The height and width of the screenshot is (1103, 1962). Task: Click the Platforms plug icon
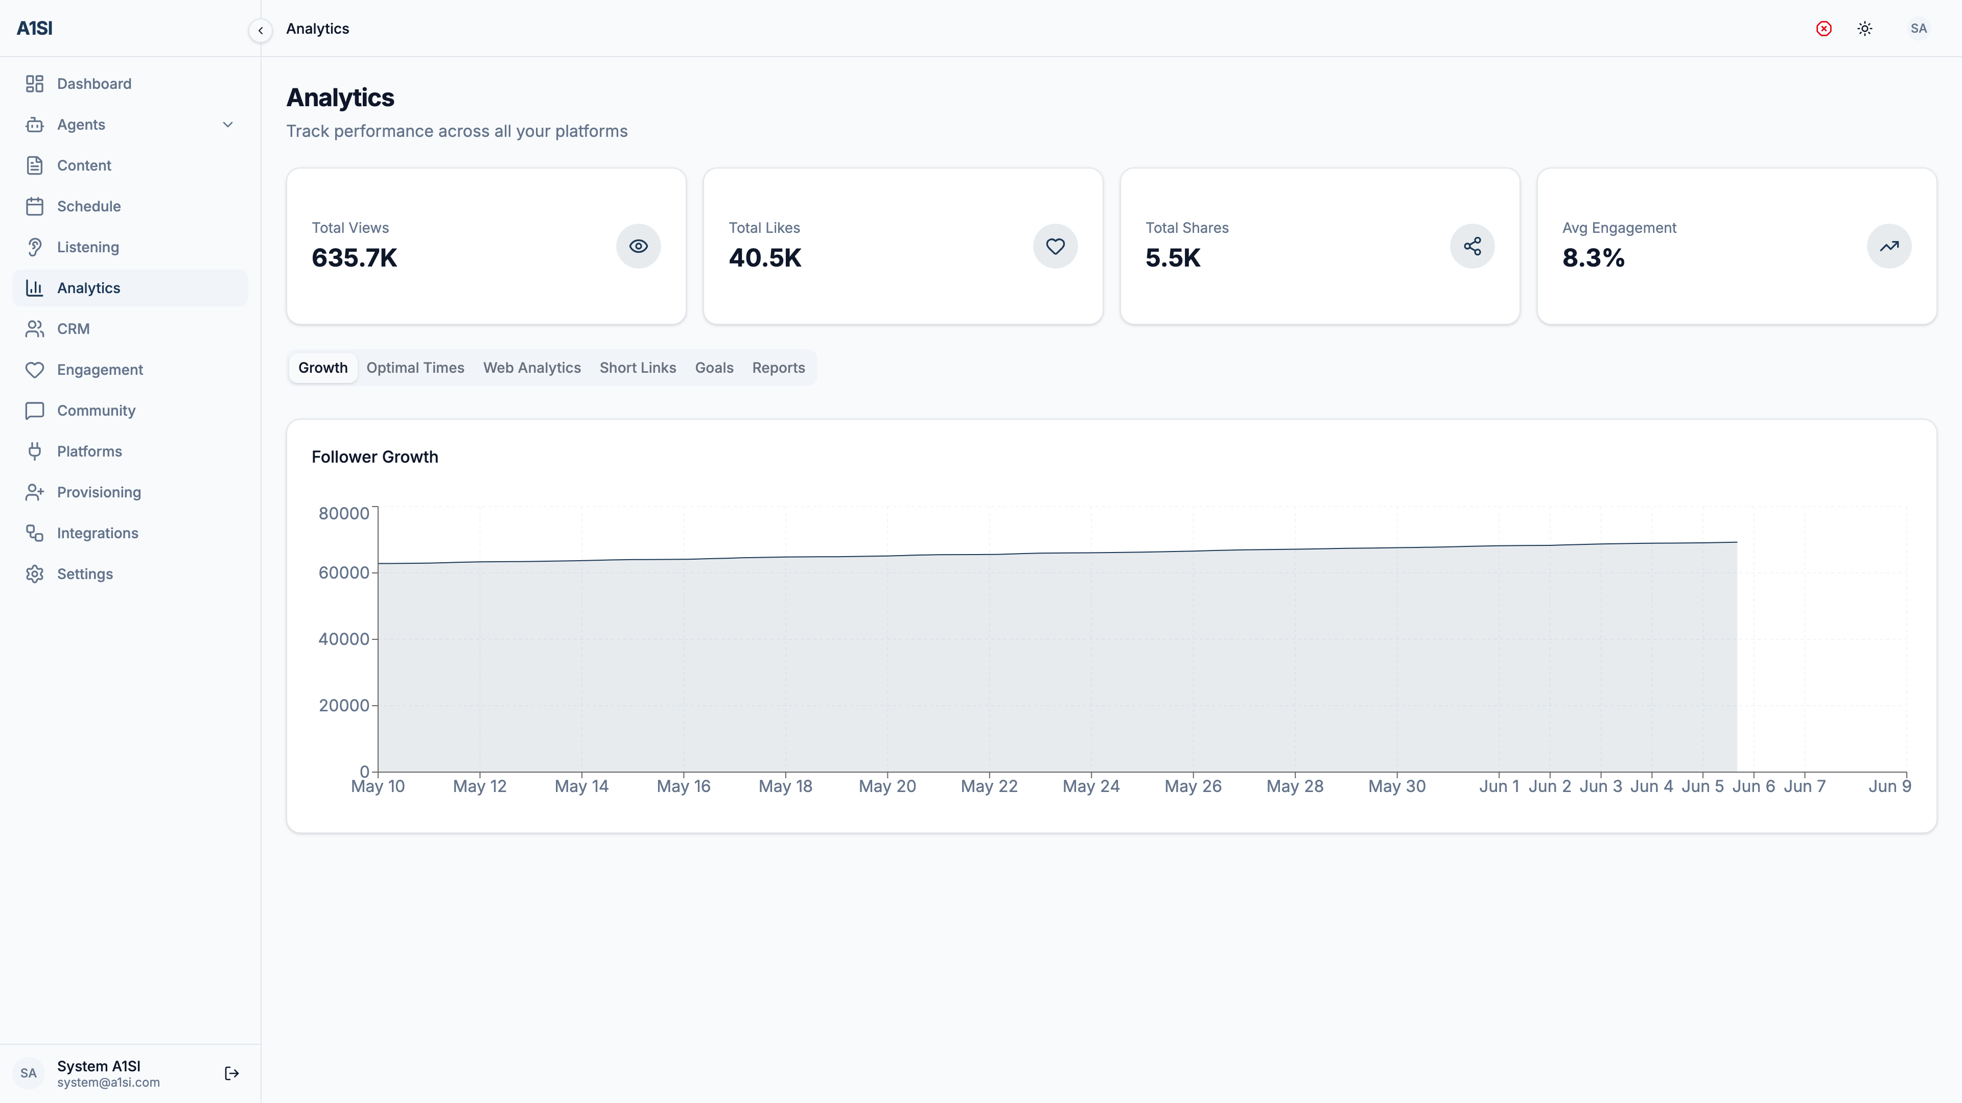[34, 451]
